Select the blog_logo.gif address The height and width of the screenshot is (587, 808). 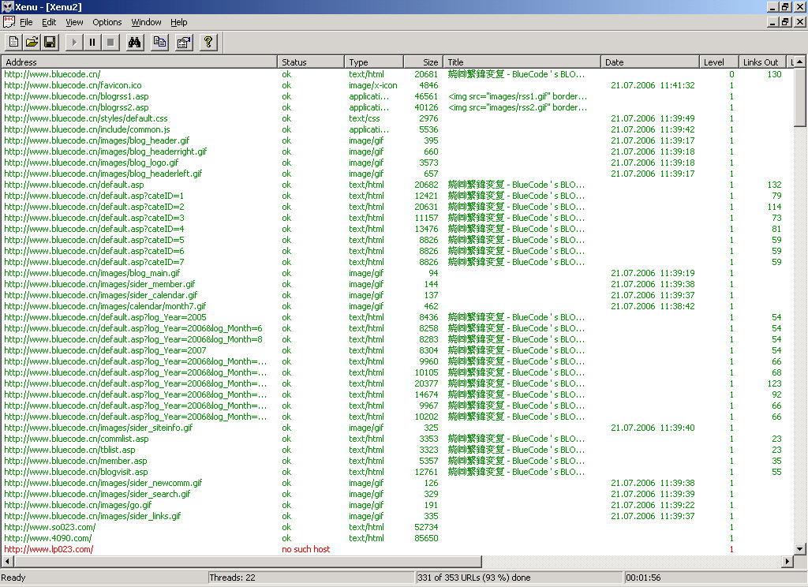click(x=92, y=163)
